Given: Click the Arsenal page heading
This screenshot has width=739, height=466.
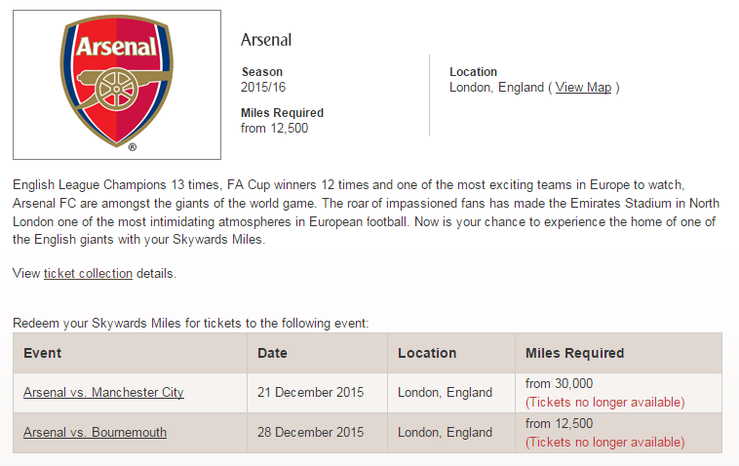Looking at the screenshot, I should (x=266, y=40).
